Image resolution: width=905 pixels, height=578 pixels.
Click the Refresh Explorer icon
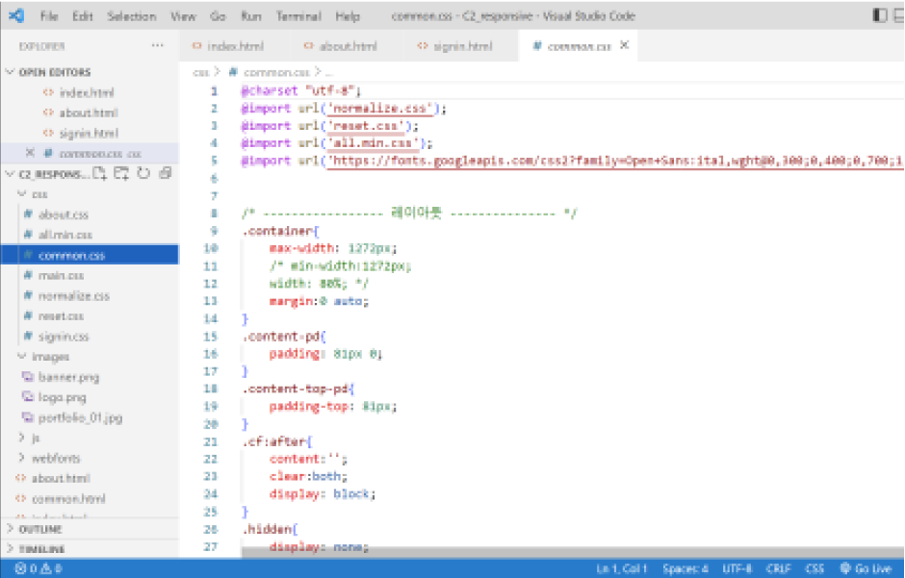[x=143, y=173]
